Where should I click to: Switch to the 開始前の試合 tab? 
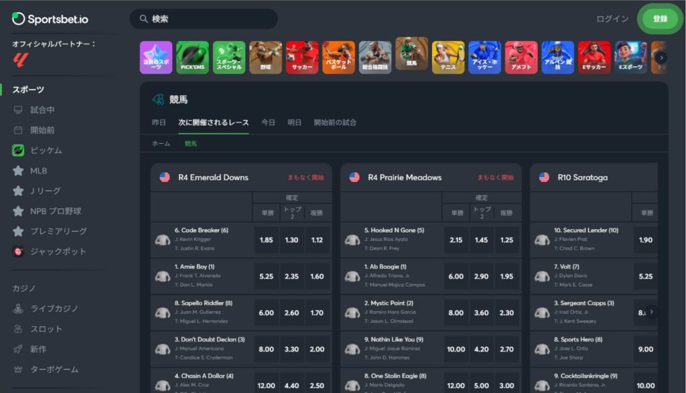(335, 123)
